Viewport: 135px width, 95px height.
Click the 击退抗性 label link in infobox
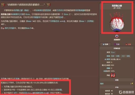[107, 71]
